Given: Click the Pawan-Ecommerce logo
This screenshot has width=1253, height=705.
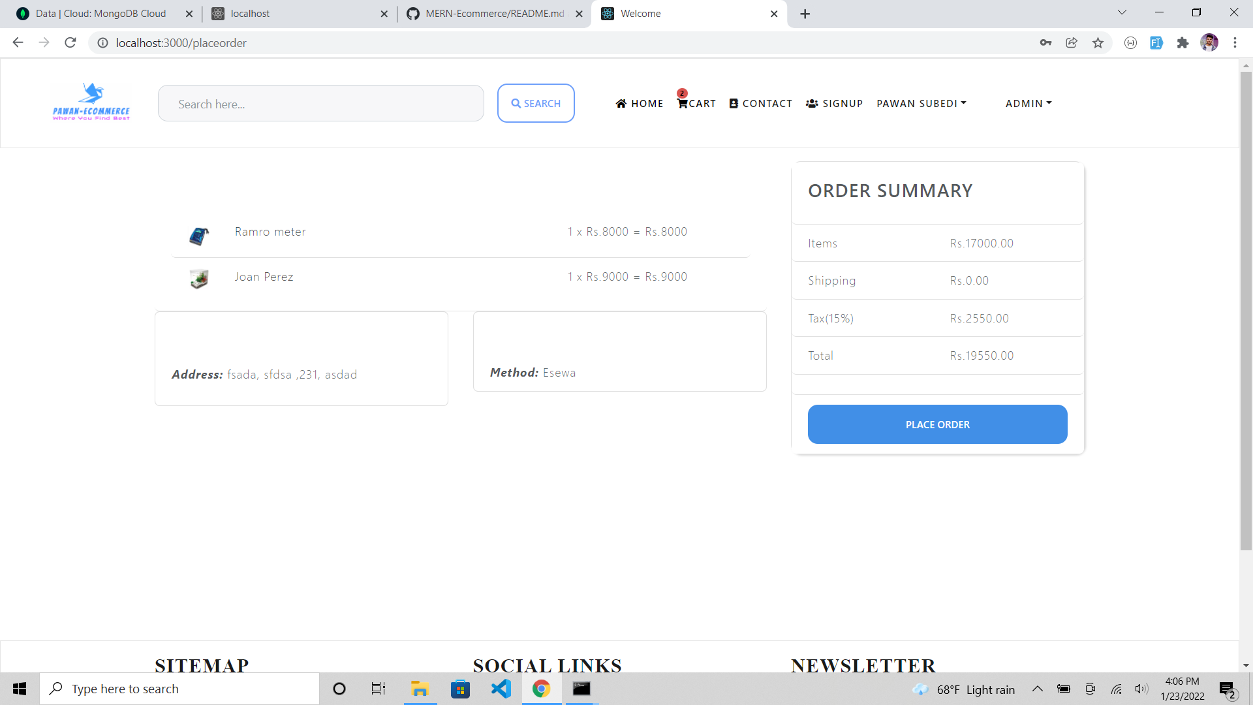Looking at the screenshot, I should [91, 102].
